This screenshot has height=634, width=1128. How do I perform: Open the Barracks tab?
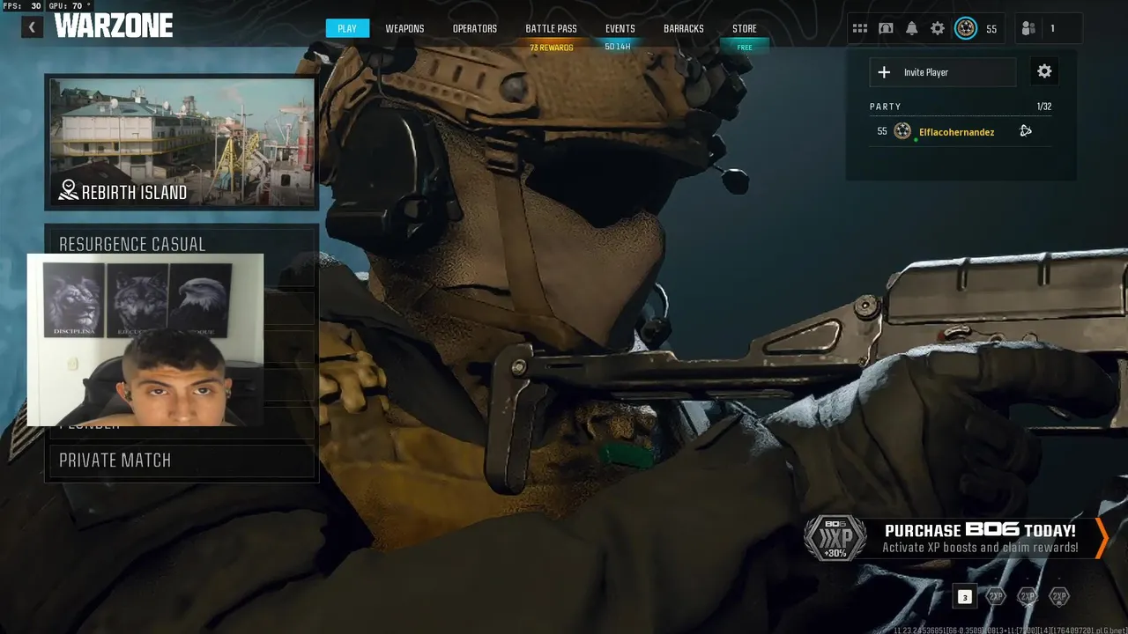pyautogui.click(x=684, y=28)
